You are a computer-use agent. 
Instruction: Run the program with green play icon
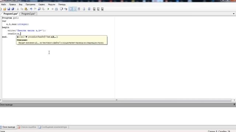pos(48,9)
